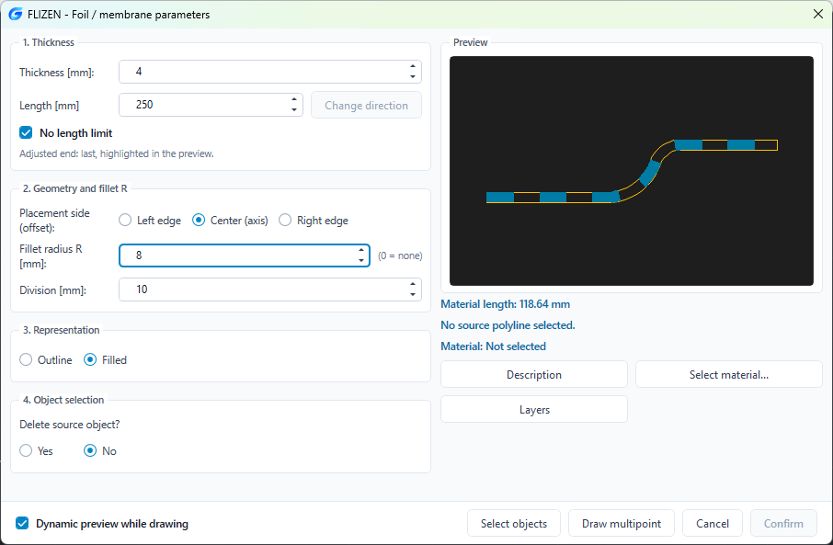Decrease Length value with down arrow
The height and width of the screenshot is (545, 833).
(294, 110)
